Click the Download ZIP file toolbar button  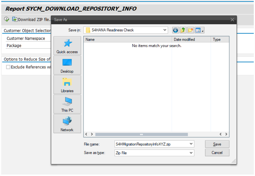(32, 20)
